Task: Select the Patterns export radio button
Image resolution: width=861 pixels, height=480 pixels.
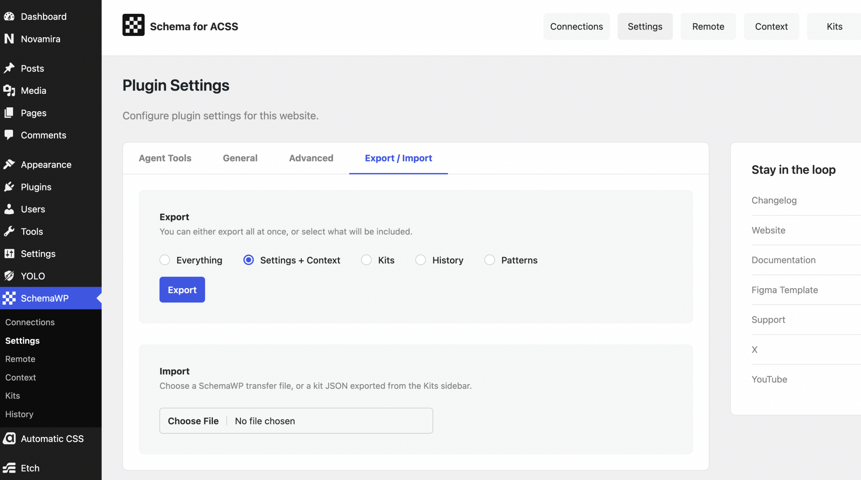Action: pyautogui.click(x=490, y=260)
